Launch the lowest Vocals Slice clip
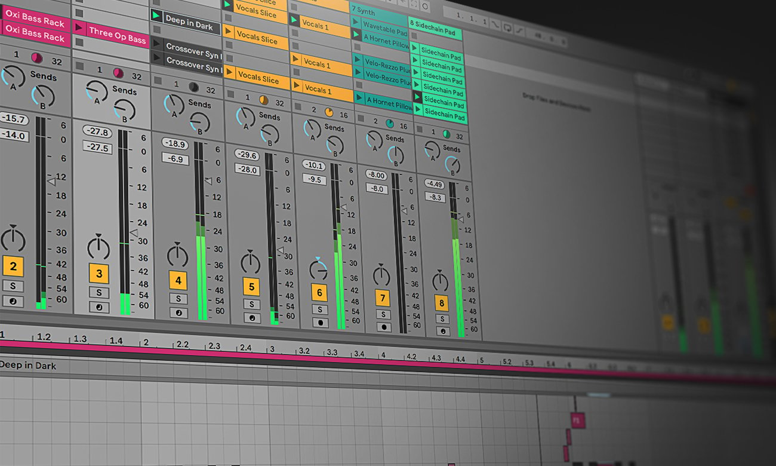This screenshot has height=466, width=776. click(x=228, y=72)
